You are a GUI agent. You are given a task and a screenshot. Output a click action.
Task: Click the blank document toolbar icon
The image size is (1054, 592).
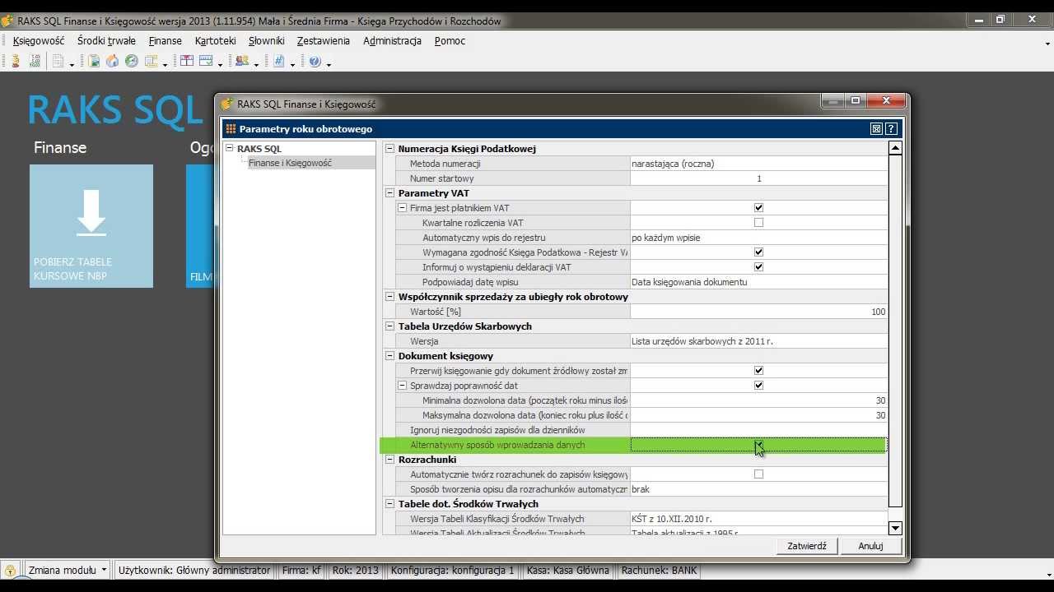point(58,62)
